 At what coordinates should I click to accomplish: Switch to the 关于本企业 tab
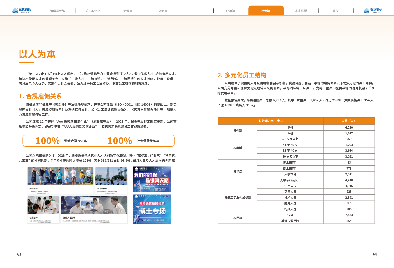point(93,11)
